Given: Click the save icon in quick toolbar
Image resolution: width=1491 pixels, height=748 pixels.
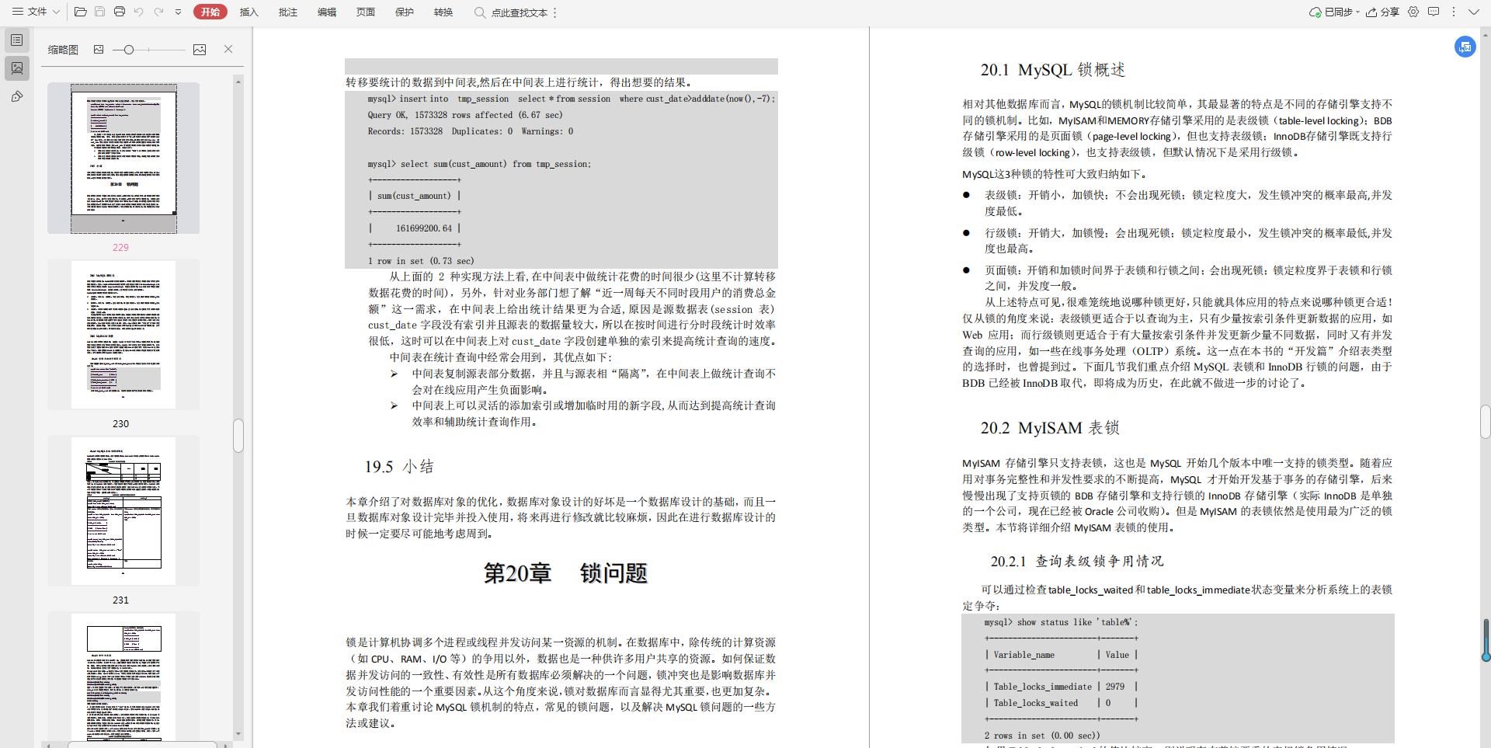Looking at the screenshot, I should pyautogui.click(x=99, y=12).
